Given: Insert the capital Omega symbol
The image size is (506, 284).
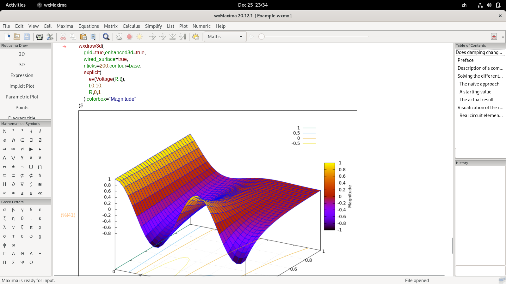Looking at the screenshot, I should coord(31,262).
